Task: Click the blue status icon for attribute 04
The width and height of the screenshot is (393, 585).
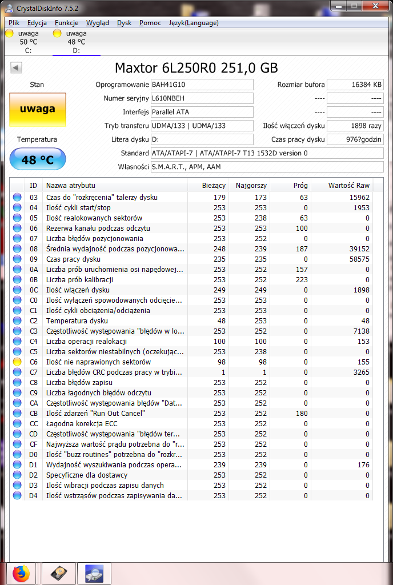Action: [x=17, y=208]
